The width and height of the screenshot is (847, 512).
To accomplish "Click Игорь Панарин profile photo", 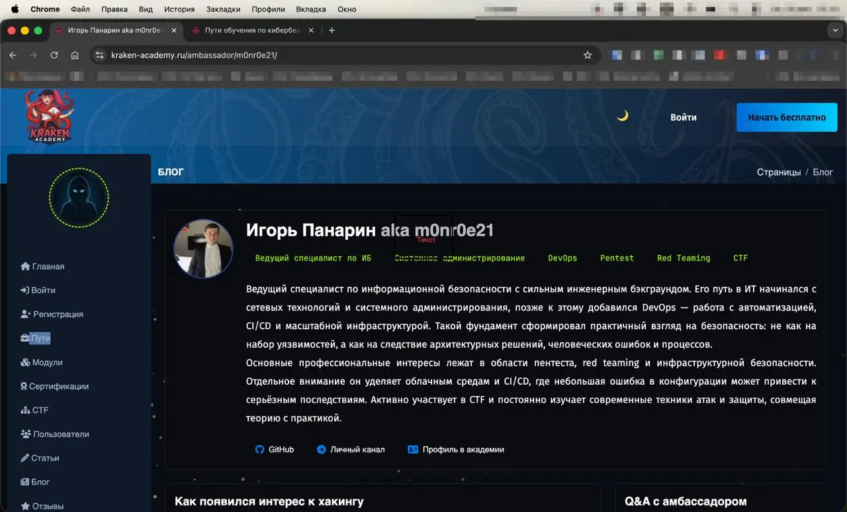I will pyautogui.click(x=203, y=248).
